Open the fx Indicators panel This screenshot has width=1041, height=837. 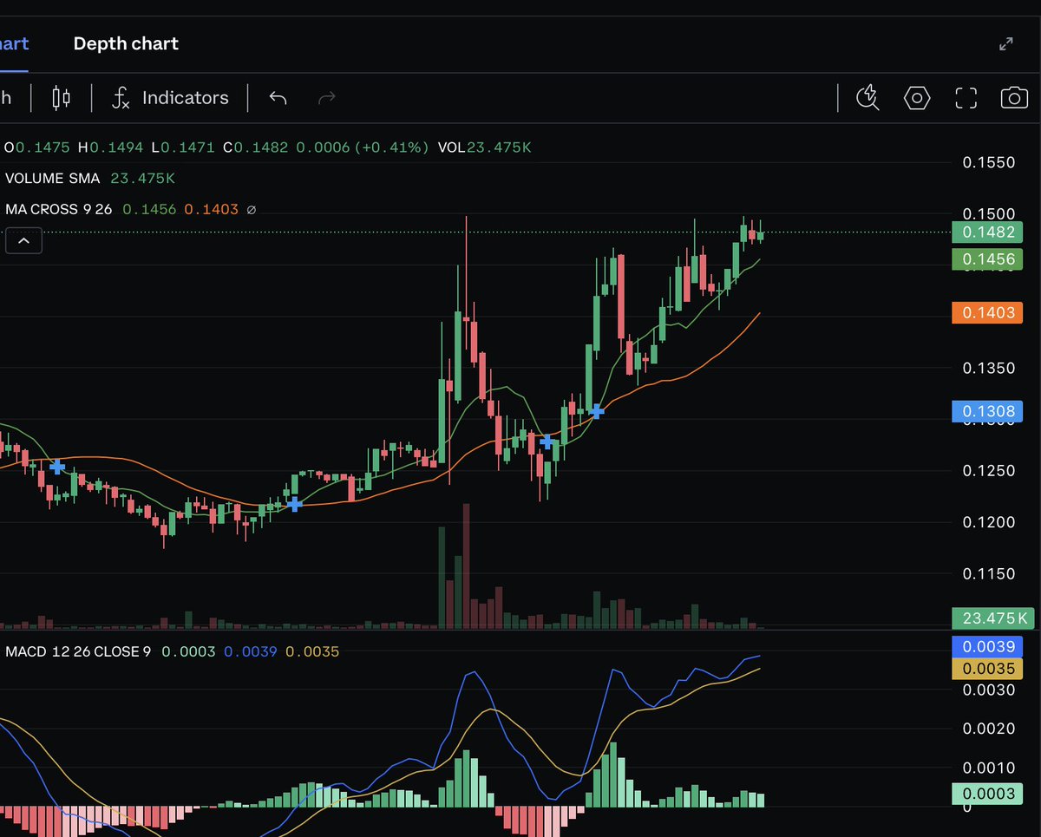(x=170, y=97)
